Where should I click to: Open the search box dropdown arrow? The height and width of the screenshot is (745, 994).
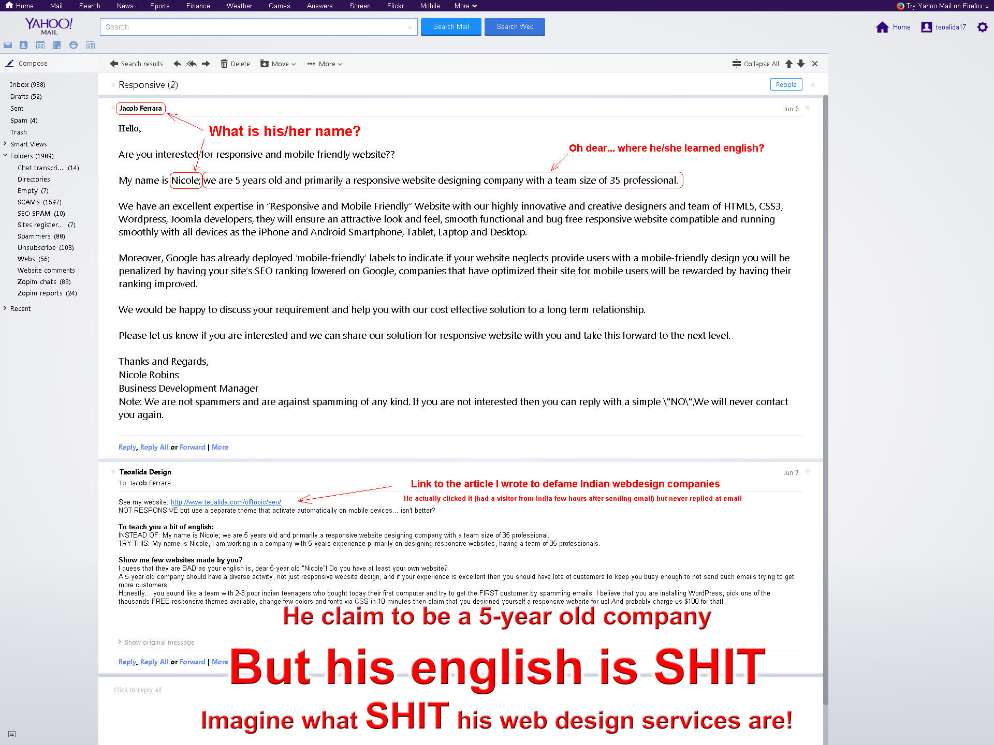pyautogui.click(x=410, y=27)
